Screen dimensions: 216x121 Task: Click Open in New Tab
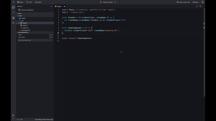click(183, 2)
